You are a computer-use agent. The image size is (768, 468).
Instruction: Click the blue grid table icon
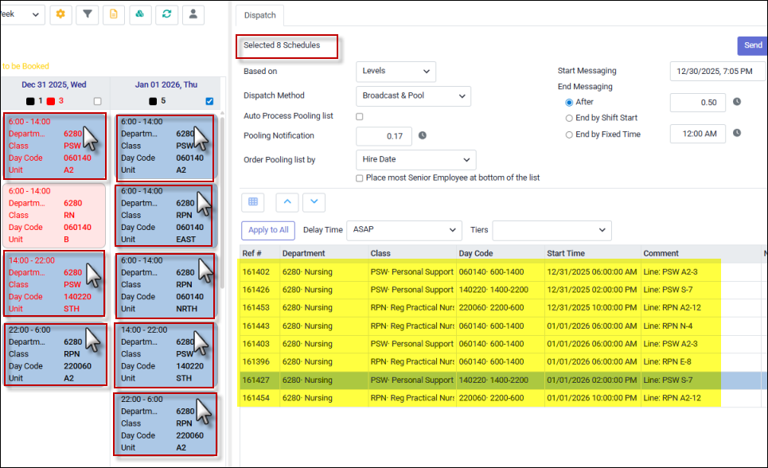click(252, 202)
